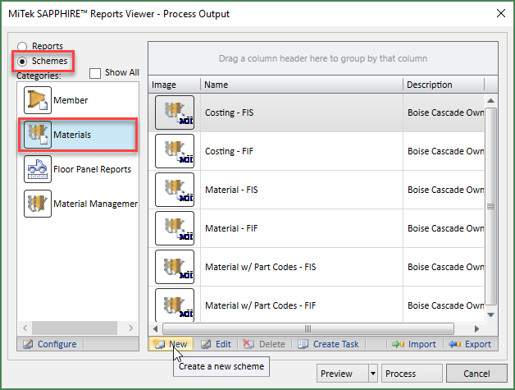Click the Costing - FIS scheme image
The height and width of the screenshot is (390, 515).
point(175,112)
